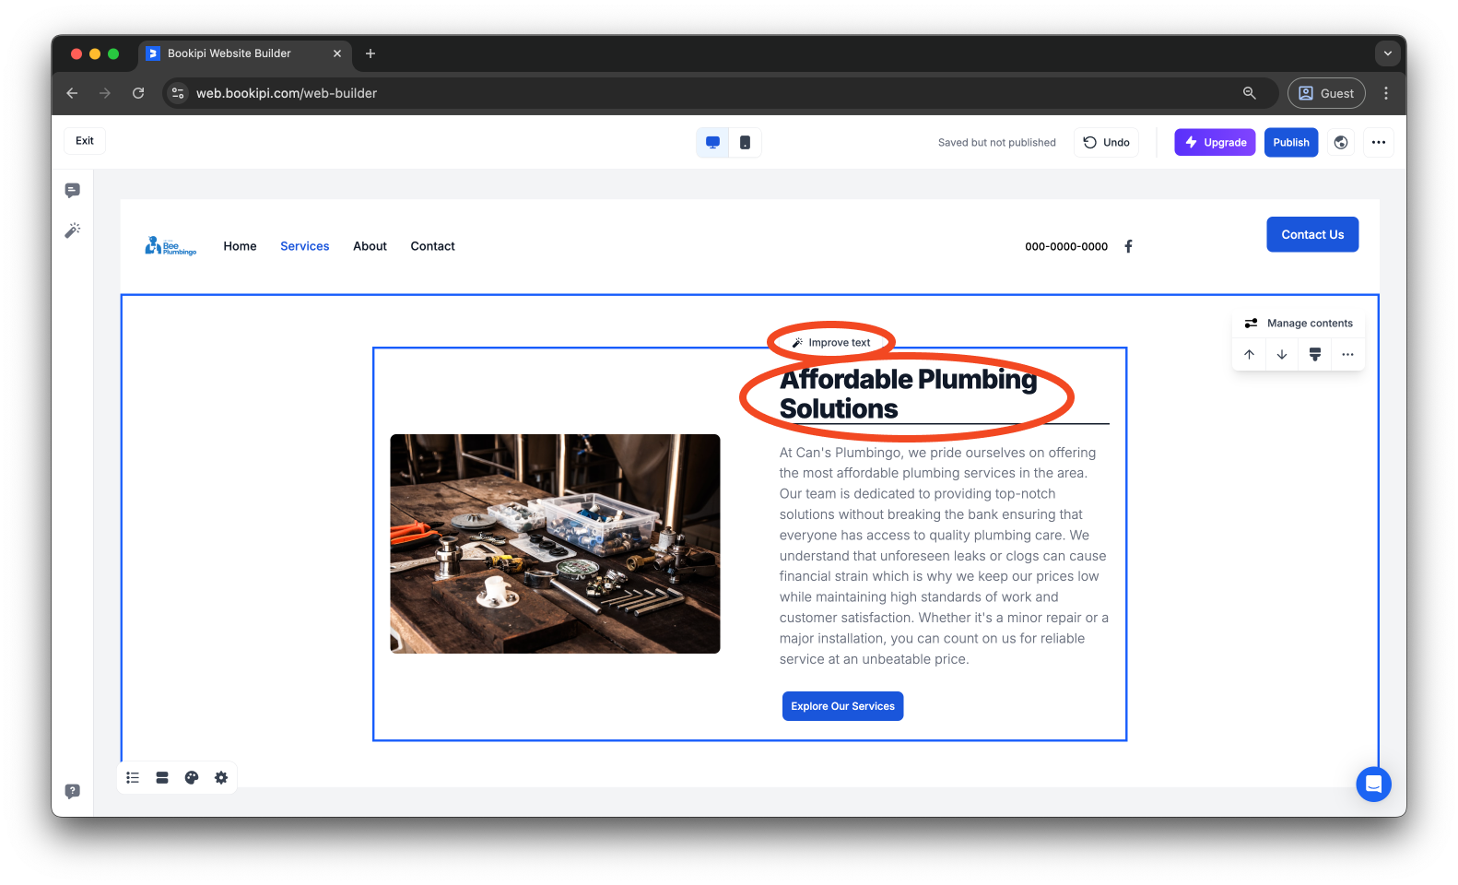Screen dimensions: 1458x885
Task: Open the live chat bubble
Action: point(1373,785)
